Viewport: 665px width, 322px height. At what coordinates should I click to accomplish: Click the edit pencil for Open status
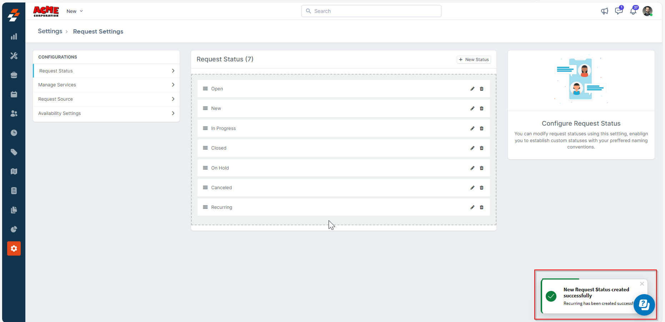pyautogui.click(x=472, y=89)
